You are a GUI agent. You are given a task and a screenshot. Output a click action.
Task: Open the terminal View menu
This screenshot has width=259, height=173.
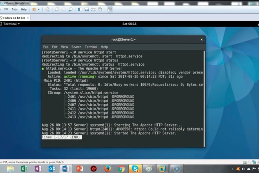(x=64, y=47)
